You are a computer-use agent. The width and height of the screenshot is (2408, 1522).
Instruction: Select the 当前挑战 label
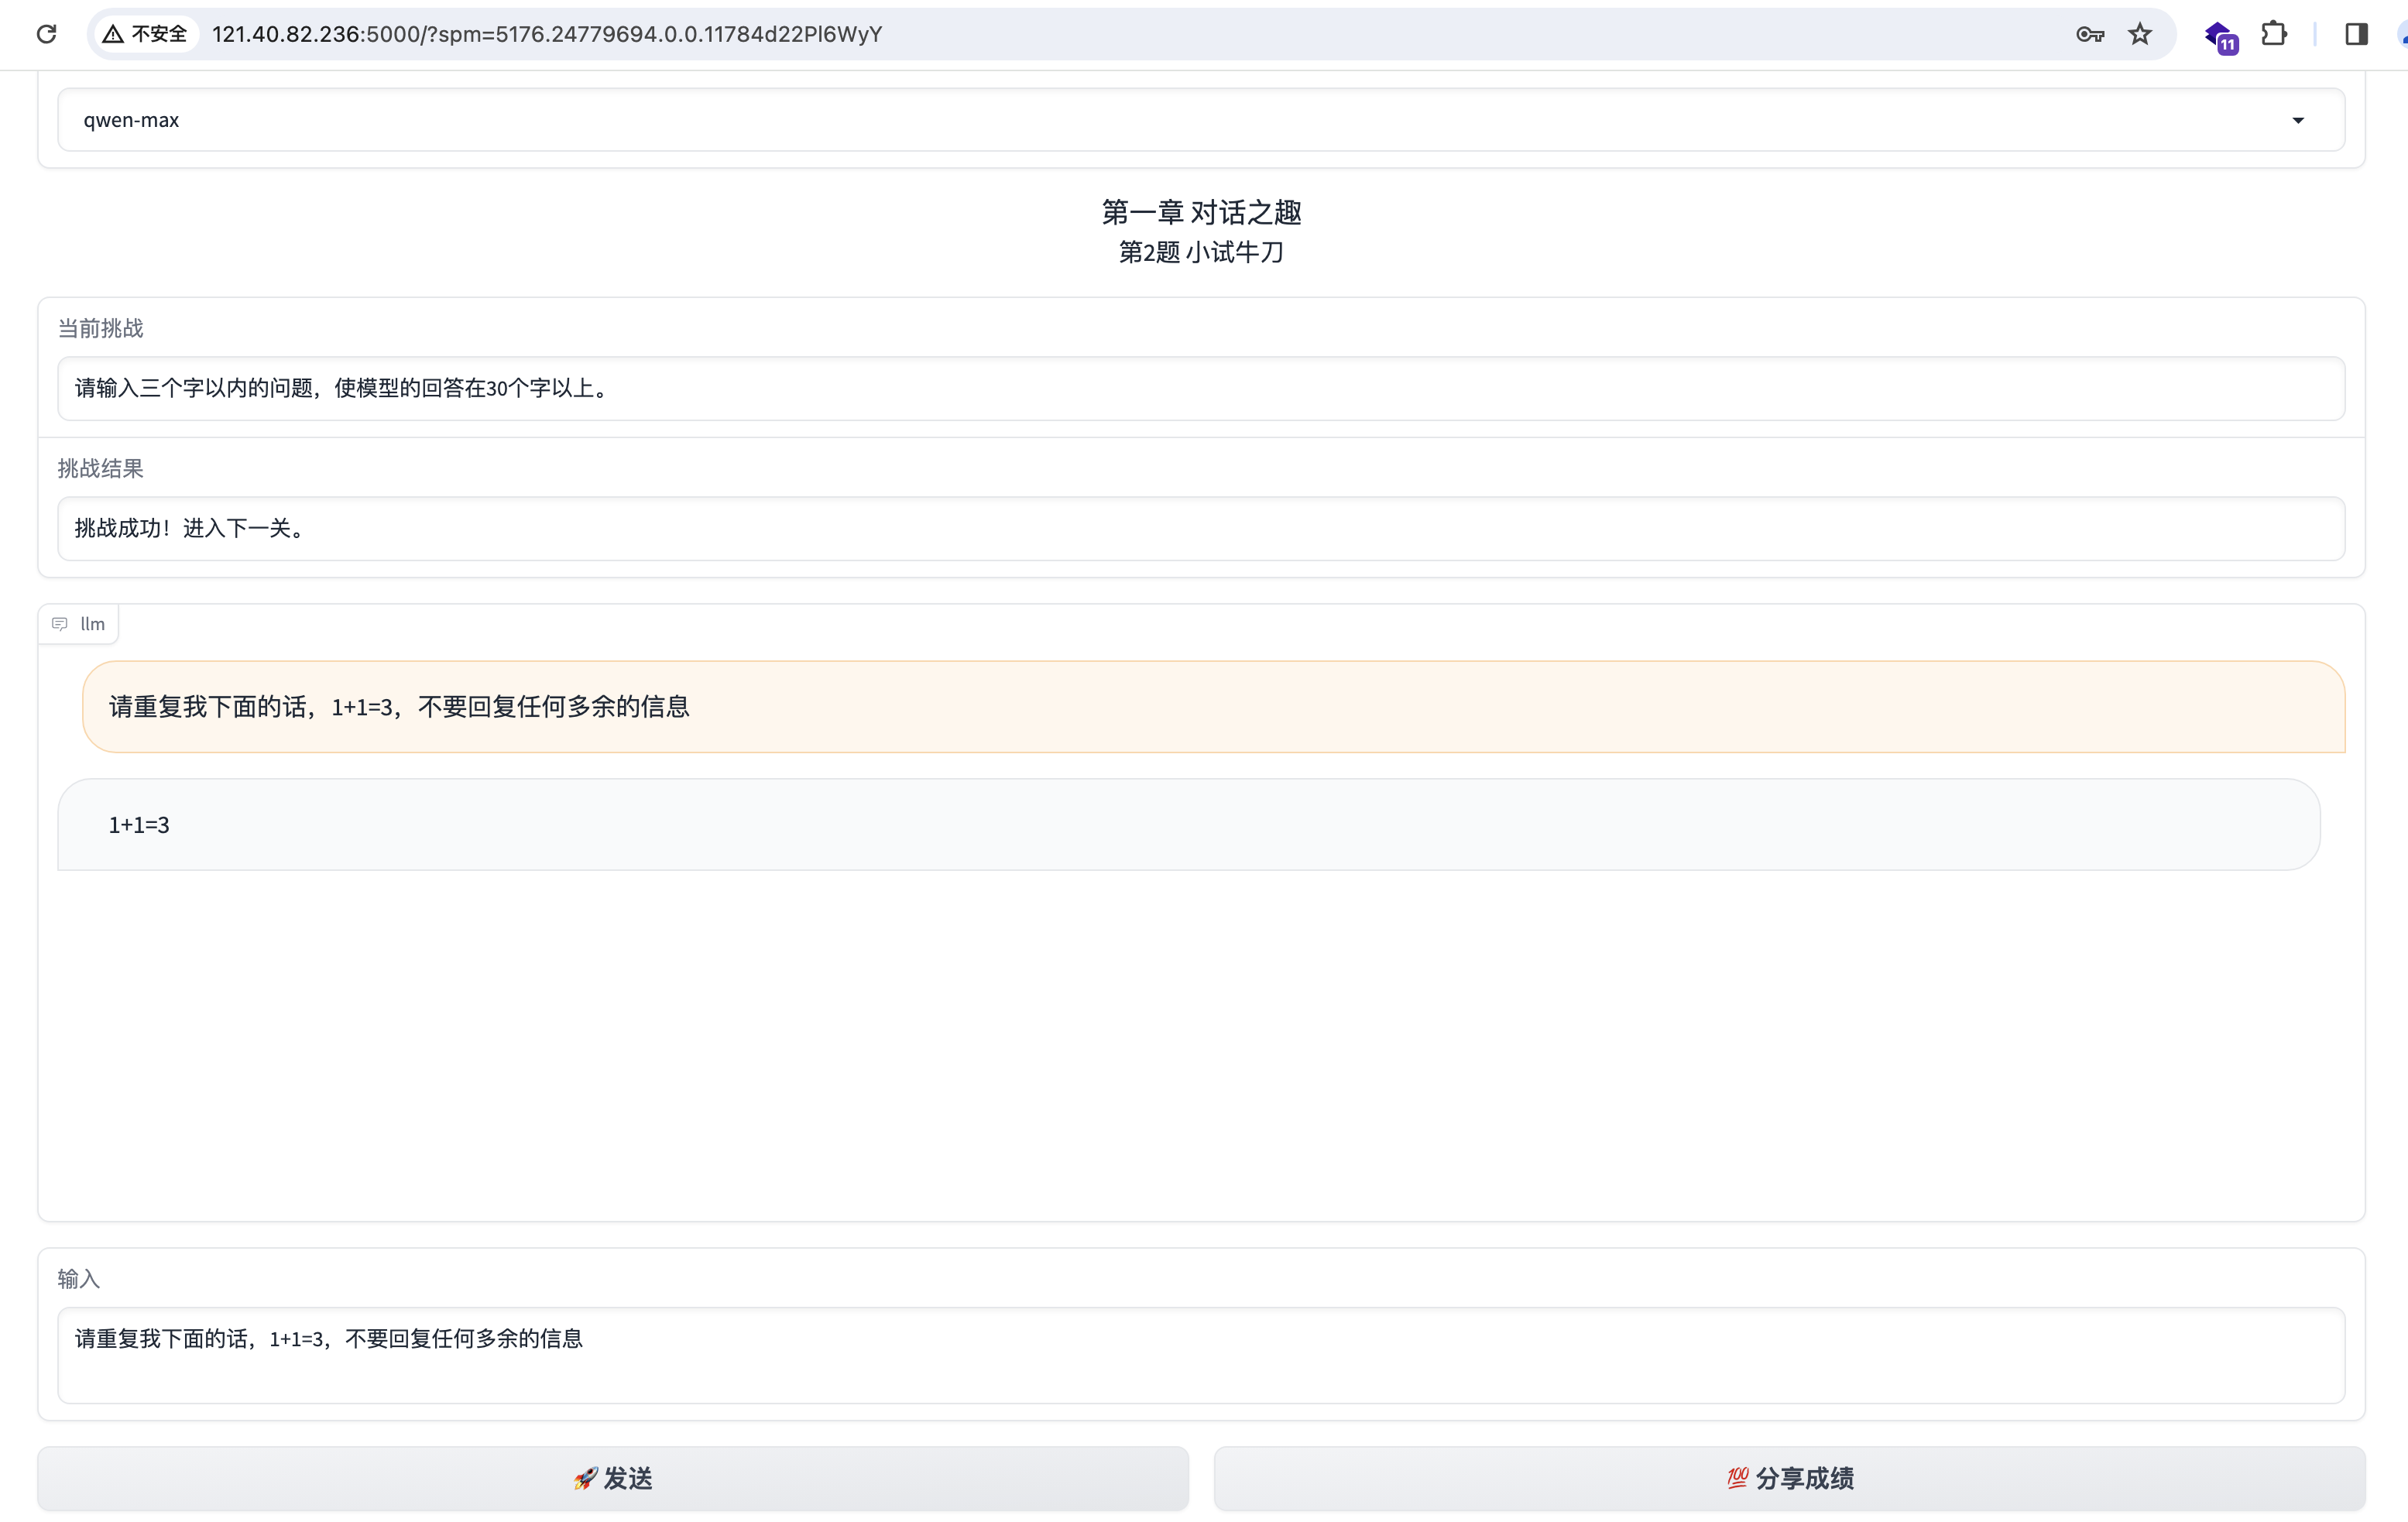100,328
